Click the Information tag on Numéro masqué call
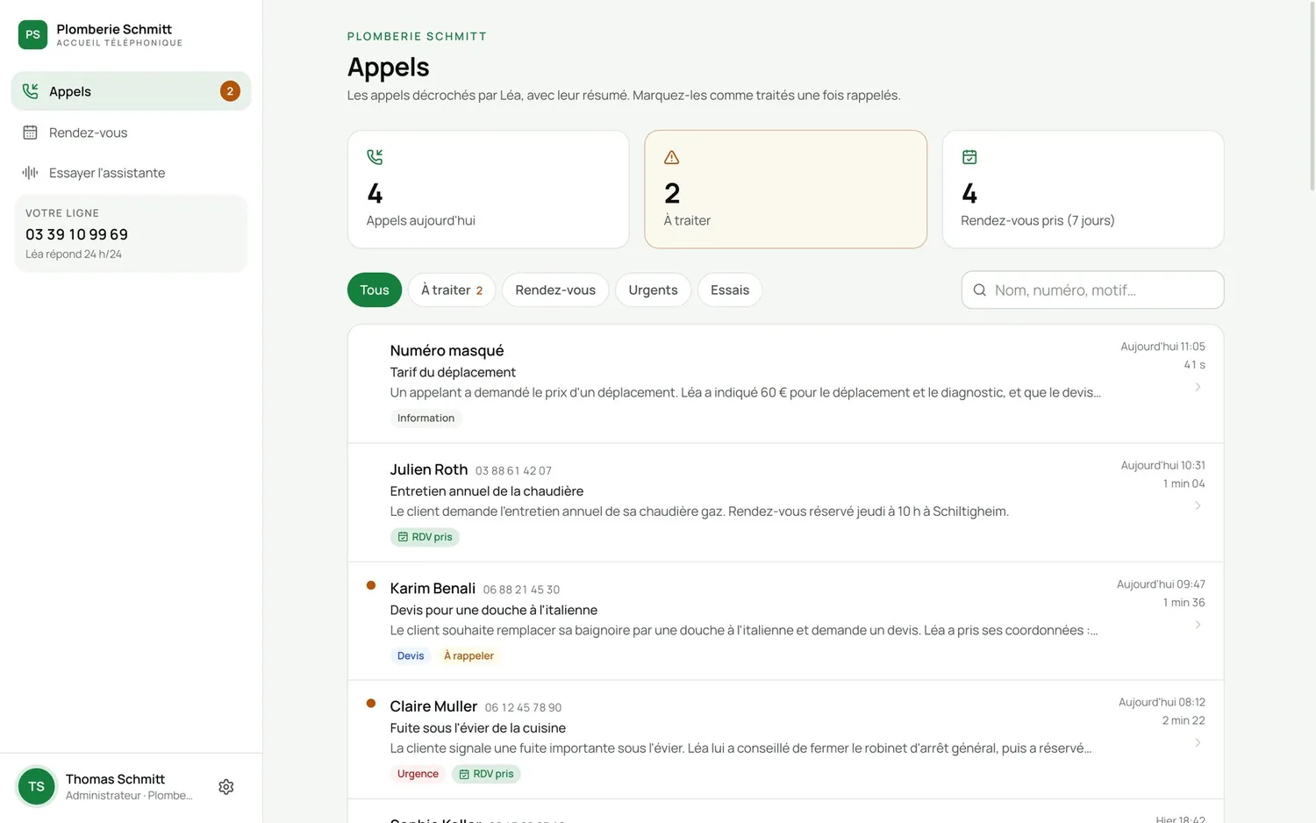Viewport: 1316px width, 823px height. click(426, 419)
